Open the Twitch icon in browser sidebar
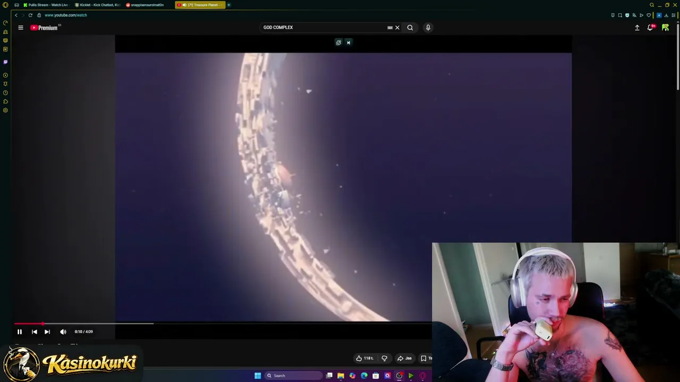Image resolution: width=680 pixels, height=382 pixels. point(5,62)
